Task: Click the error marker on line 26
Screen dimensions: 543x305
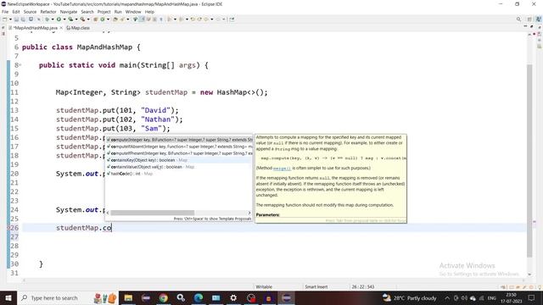Action: tap(9, 228)
